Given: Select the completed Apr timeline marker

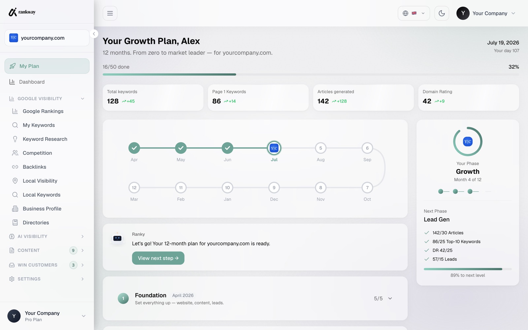Looking at the screenshot, I should pos(134,148).
